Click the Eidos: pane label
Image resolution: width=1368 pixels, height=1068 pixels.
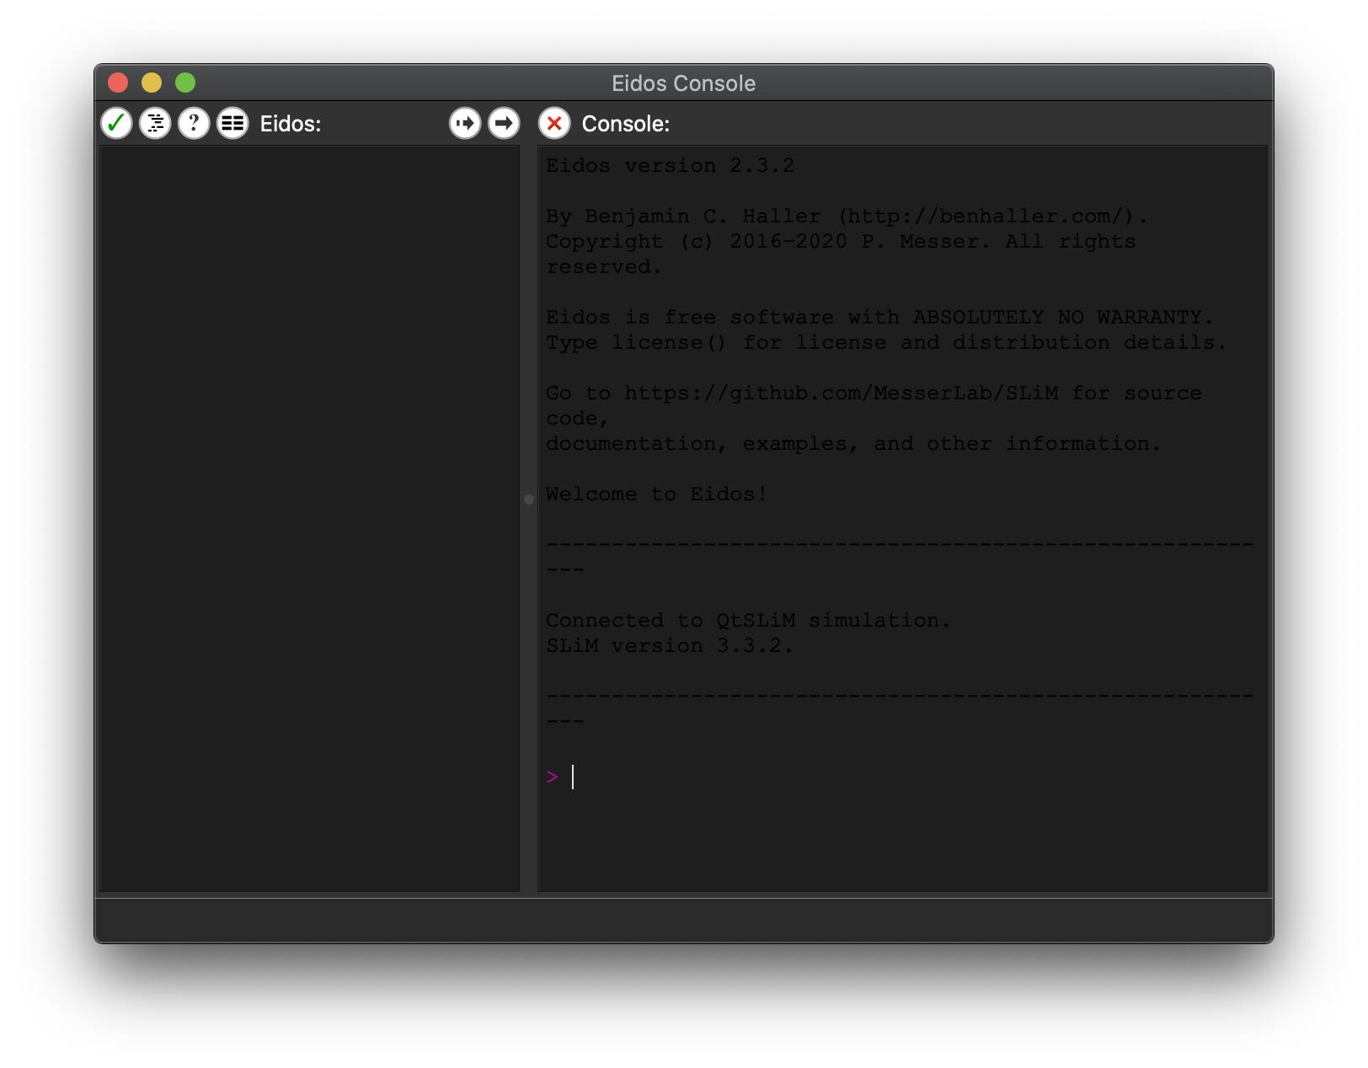point(290,123)
